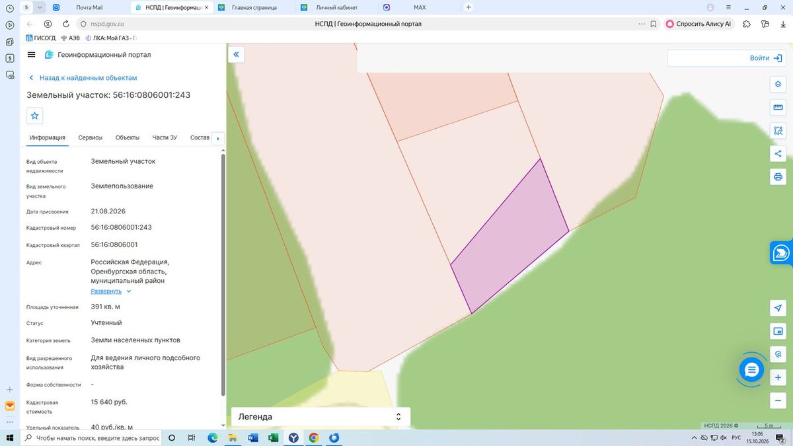Show hidden system tray icons

click(694, 437)
